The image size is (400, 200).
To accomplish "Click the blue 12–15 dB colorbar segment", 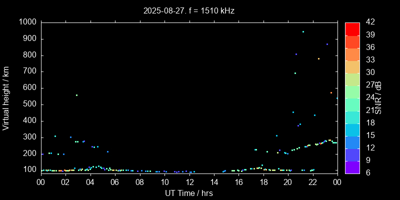I will 352,142.
